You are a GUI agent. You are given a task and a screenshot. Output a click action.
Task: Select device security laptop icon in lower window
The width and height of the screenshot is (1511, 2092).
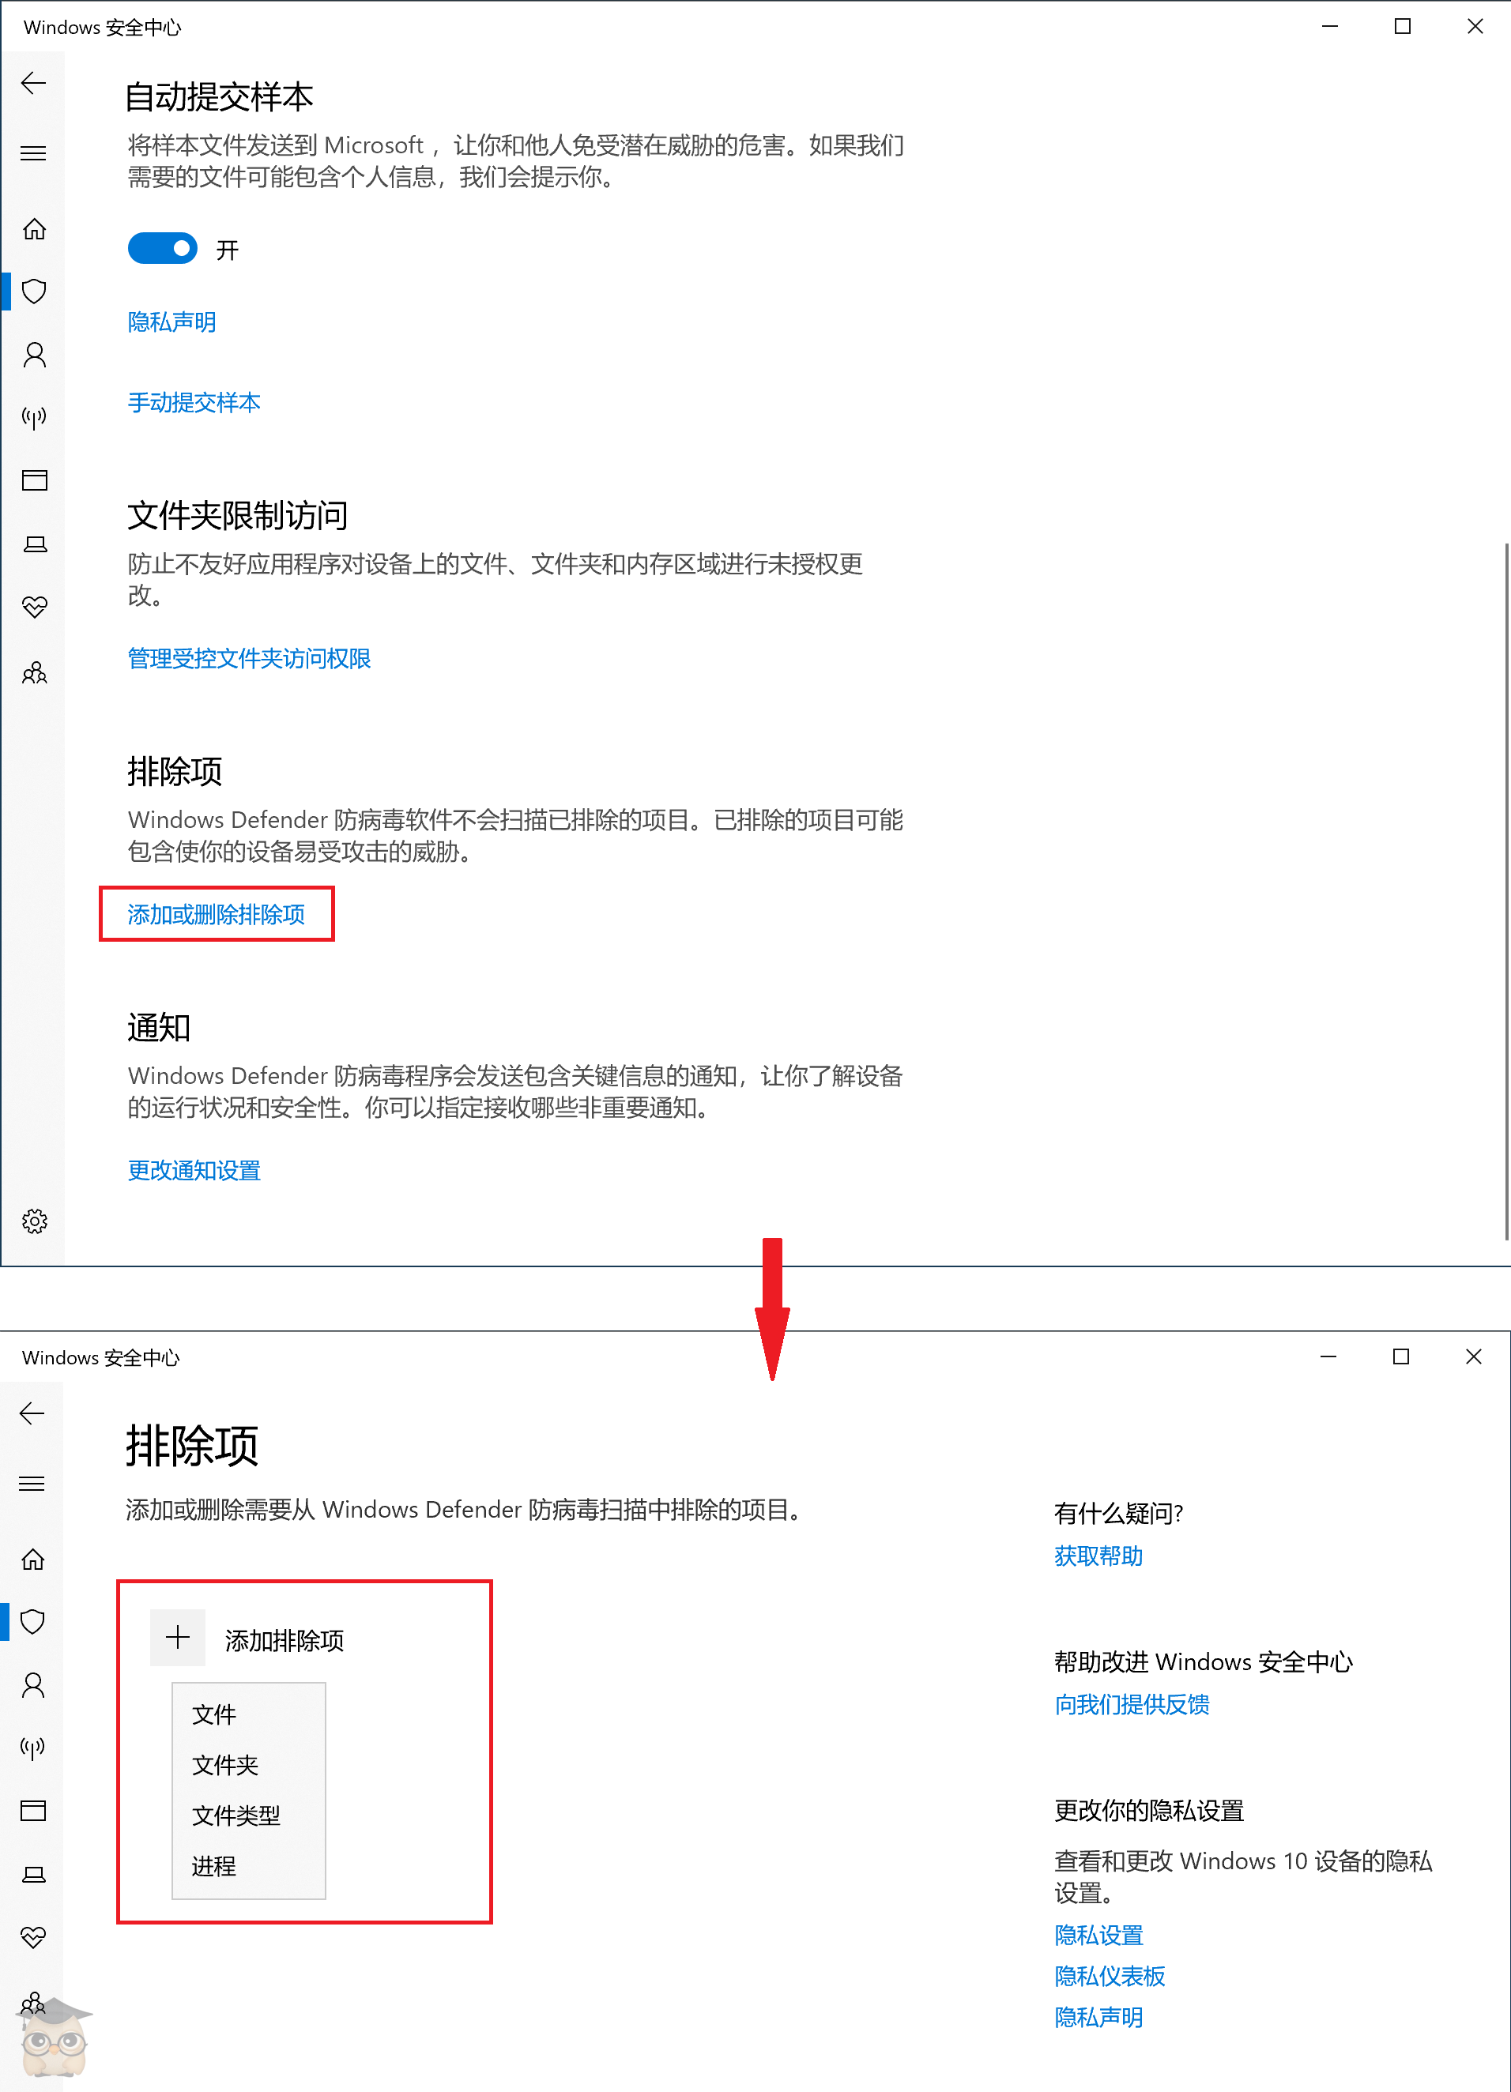pyautogui.click(x=33, y=1874)
